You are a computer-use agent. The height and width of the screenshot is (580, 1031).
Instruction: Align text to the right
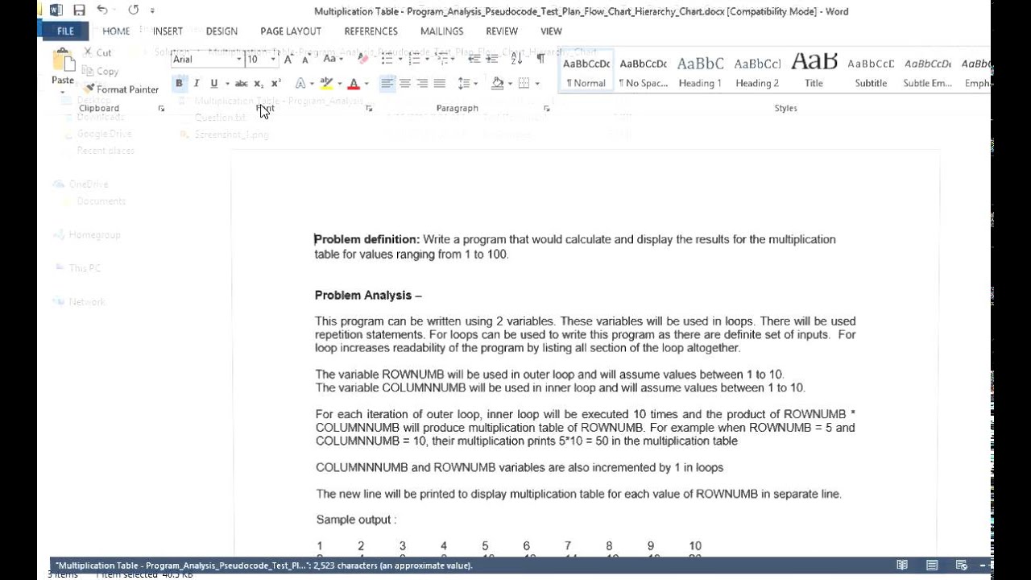(x=422, y=83)
